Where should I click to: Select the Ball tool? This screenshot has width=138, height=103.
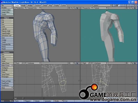point(7,22)
